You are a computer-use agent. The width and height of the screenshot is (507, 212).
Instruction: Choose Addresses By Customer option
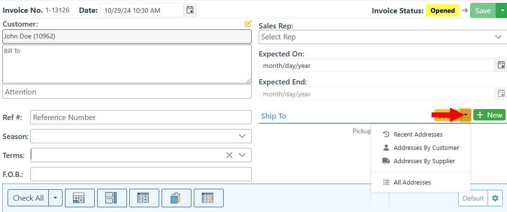tap(426, 148)
